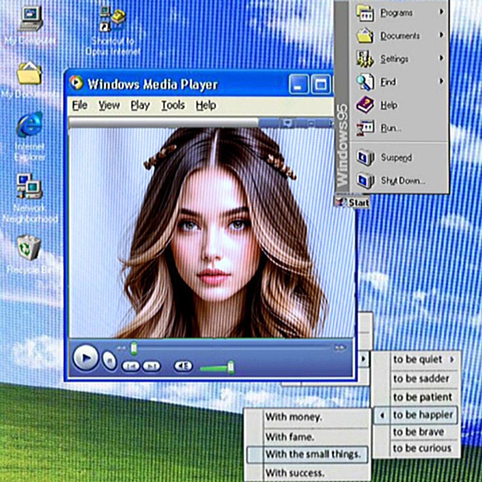Skip to next track button

pyautogui.click(x=151, y=366)
